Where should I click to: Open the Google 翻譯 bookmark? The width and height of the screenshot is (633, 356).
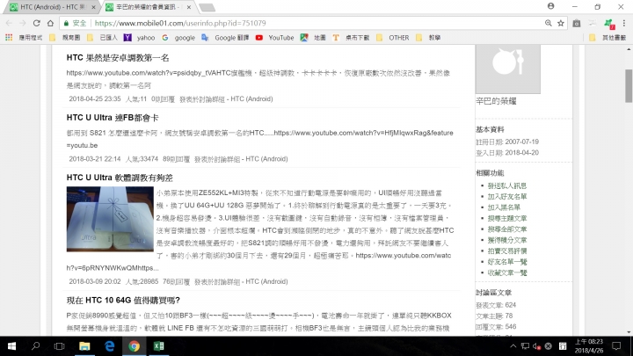click(x=225, y=38)
